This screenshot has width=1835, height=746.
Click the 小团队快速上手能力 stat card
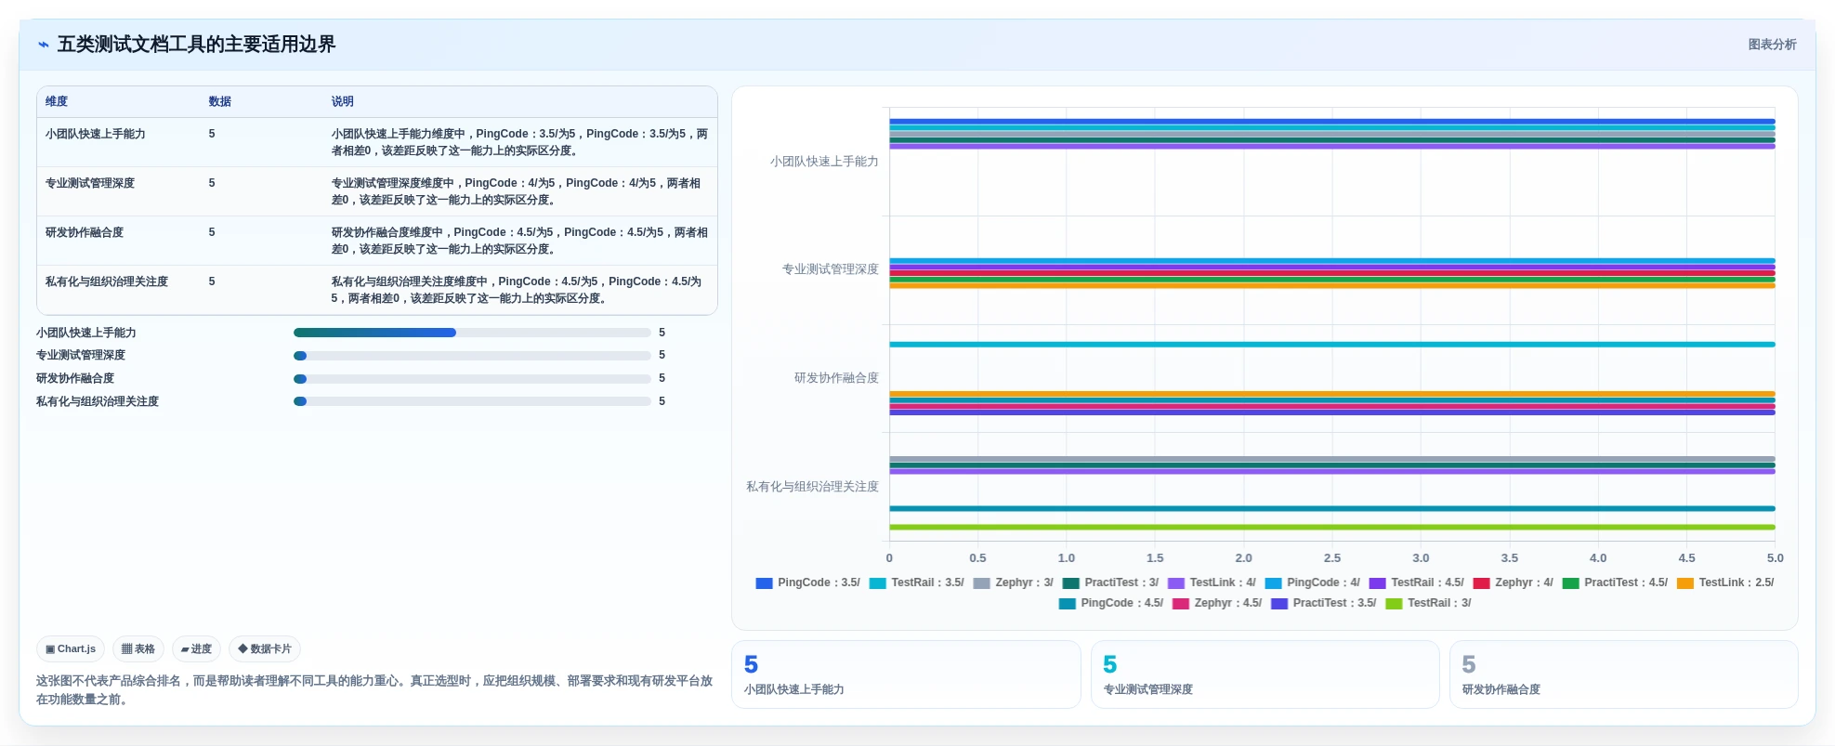tap(906, 674)
